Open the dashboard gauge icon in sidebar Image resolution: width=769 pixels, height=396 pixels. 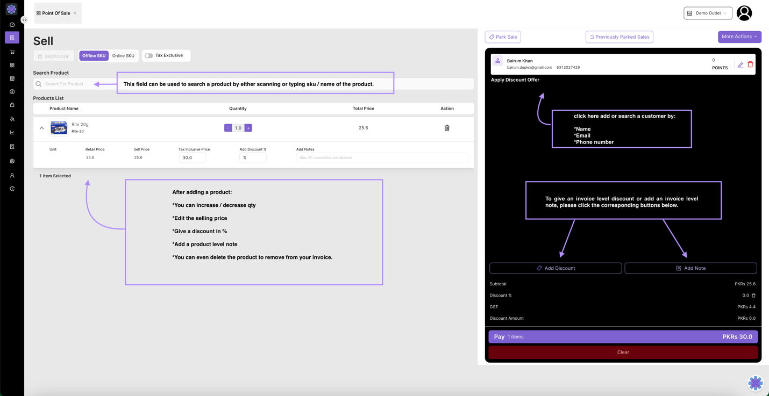12,25
